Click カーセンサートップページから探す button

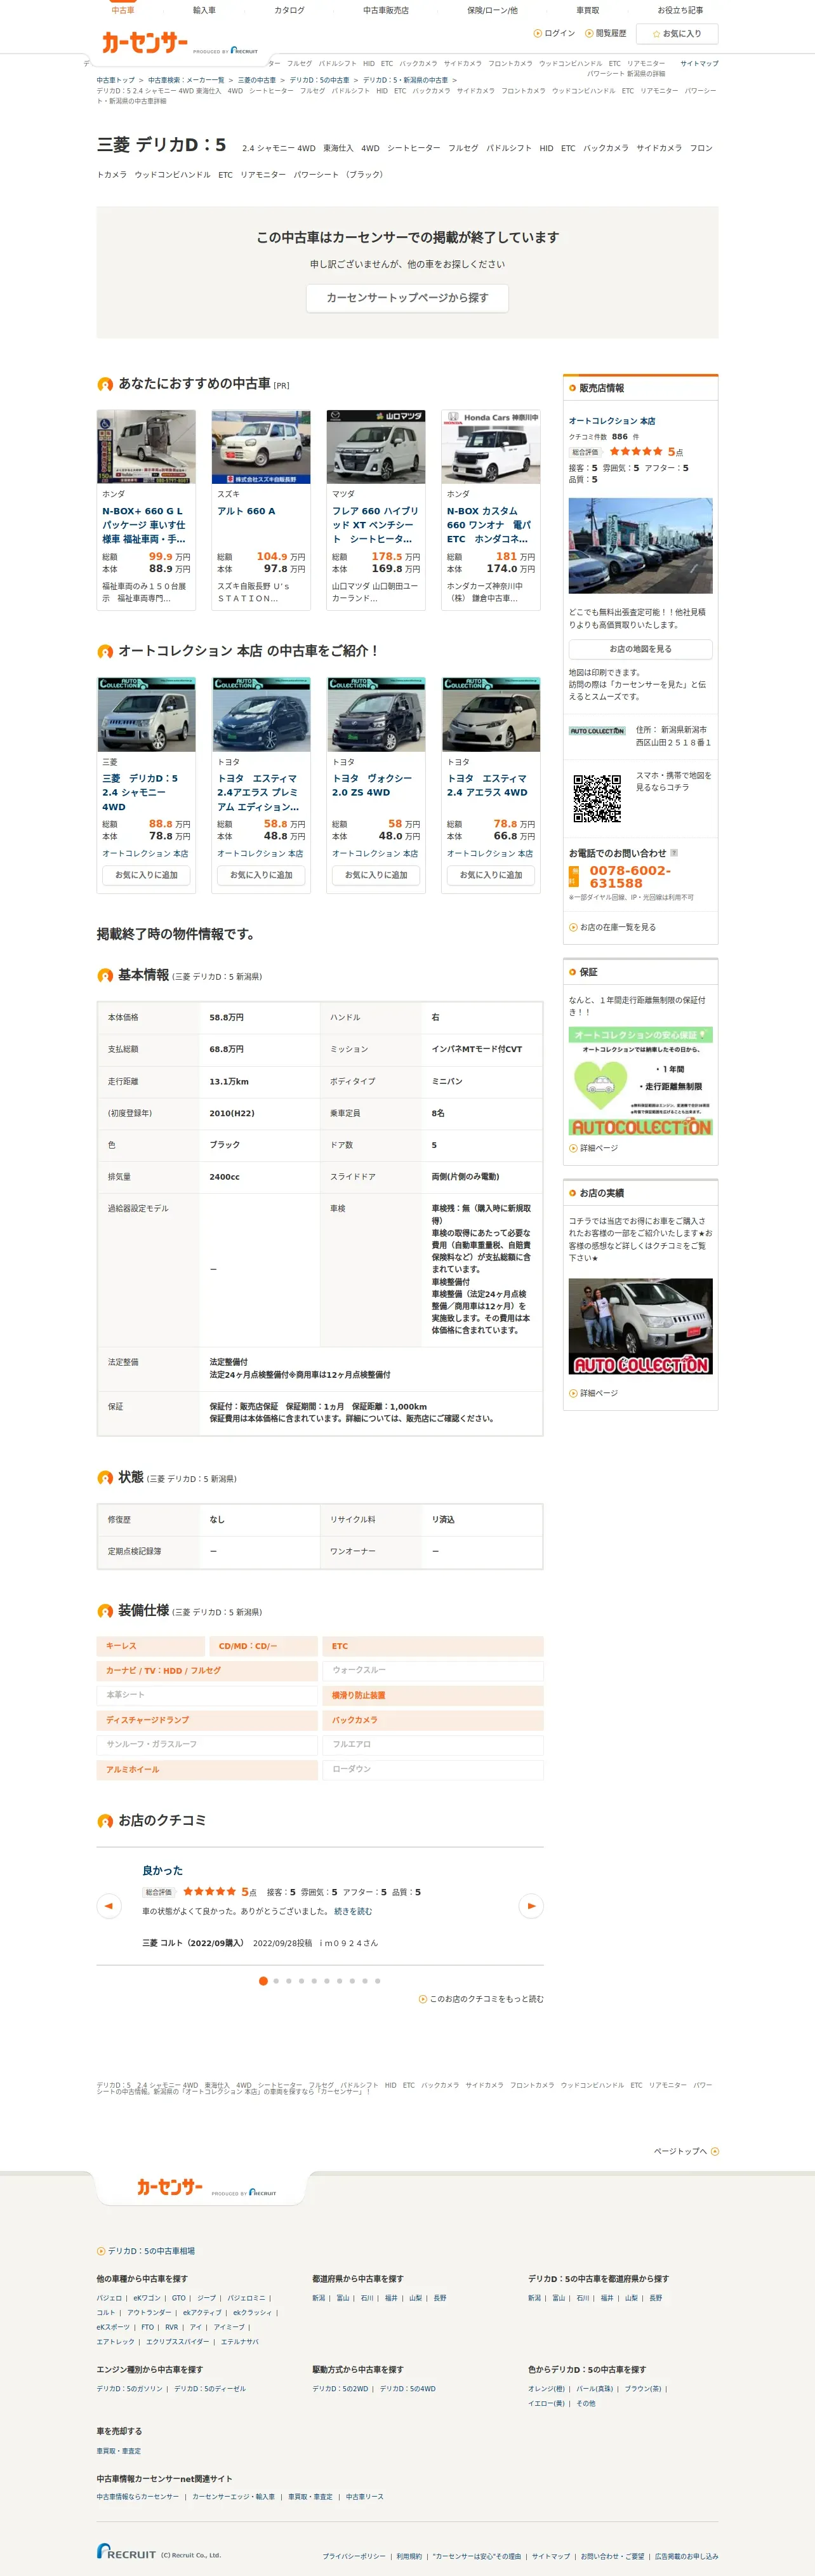pyautogui.click(x=407, y=298)
